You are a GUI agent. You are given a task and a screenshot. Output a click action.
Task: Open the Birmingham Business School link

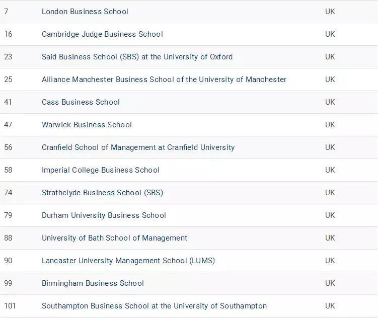(93, 283)
